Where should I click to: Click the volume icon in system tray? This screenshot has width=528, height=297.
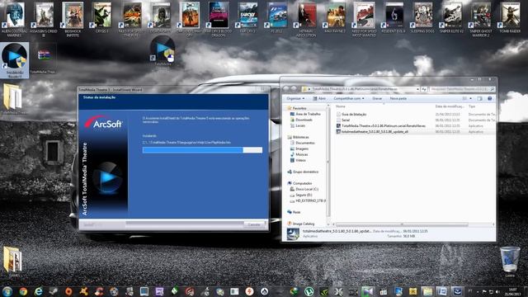[x=497, y=291]
